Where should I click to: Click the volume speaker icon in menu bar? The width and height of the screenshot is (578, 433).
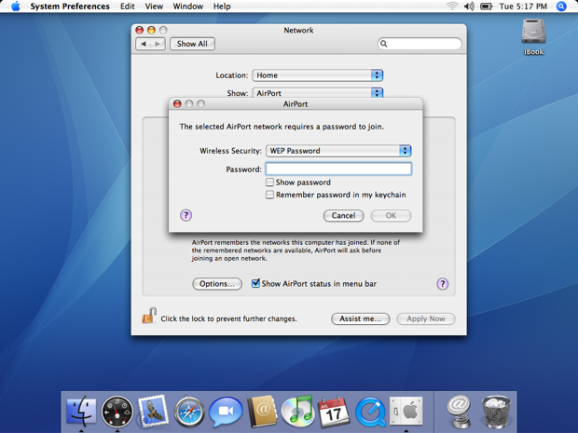click(469, 7)
